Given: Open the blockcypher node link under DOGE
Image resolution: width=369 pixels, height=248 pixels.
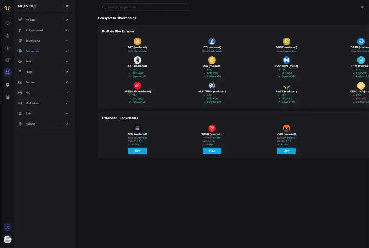Looking at the screenshot, I should coord(290,51).
